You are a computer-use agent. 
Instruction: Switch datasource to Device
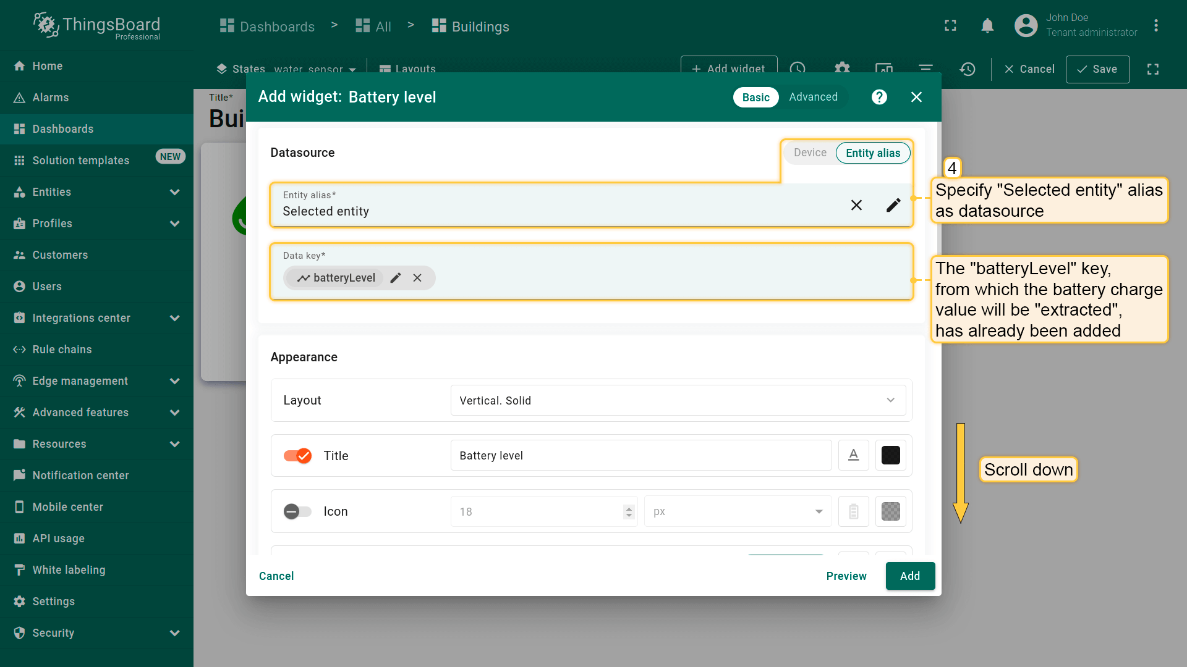coord(809,153)
